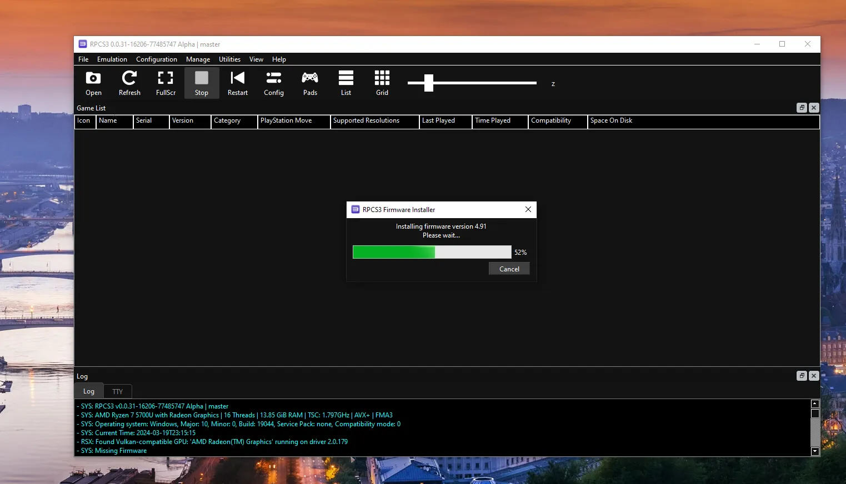Toggle fullscreen with the FullScr icon

[x=166, y=83]
